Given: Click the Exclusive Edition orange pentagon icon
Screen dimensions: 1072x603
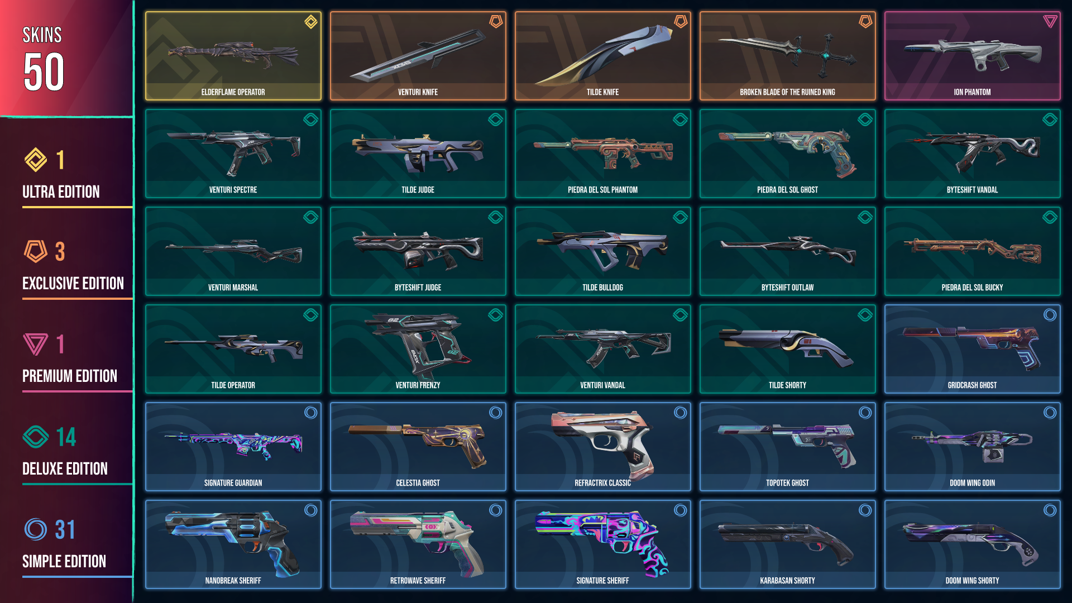Looking at the screenshot, I should 36,252.
